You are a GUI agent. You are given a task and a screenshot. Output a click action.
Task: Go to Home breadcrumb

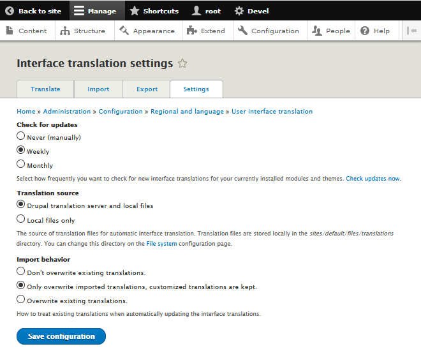click(26, 112)
